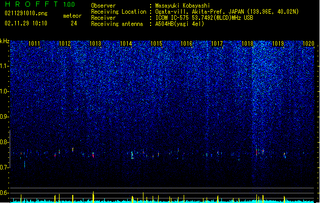The height and width of the screenshot is (203, 320).
Task: Click ICOM IC-575 receiver details
Action: click(x=204, y=18)
